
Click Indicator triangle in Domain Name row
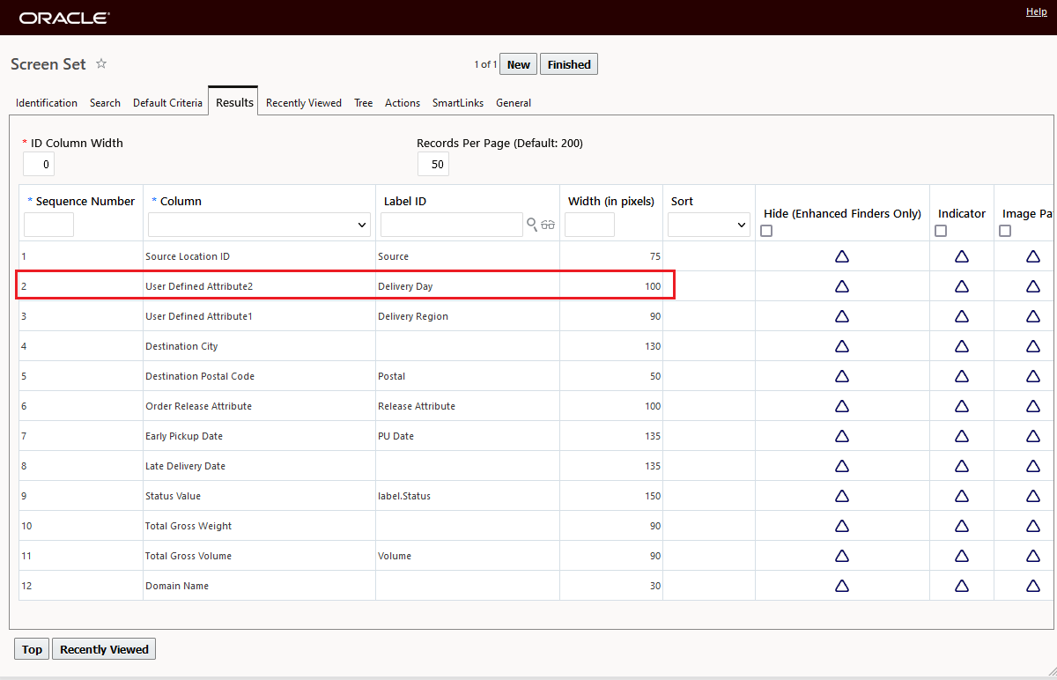click(962, 586)
